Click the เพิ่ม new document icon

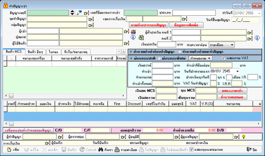(x=9, y=149)
